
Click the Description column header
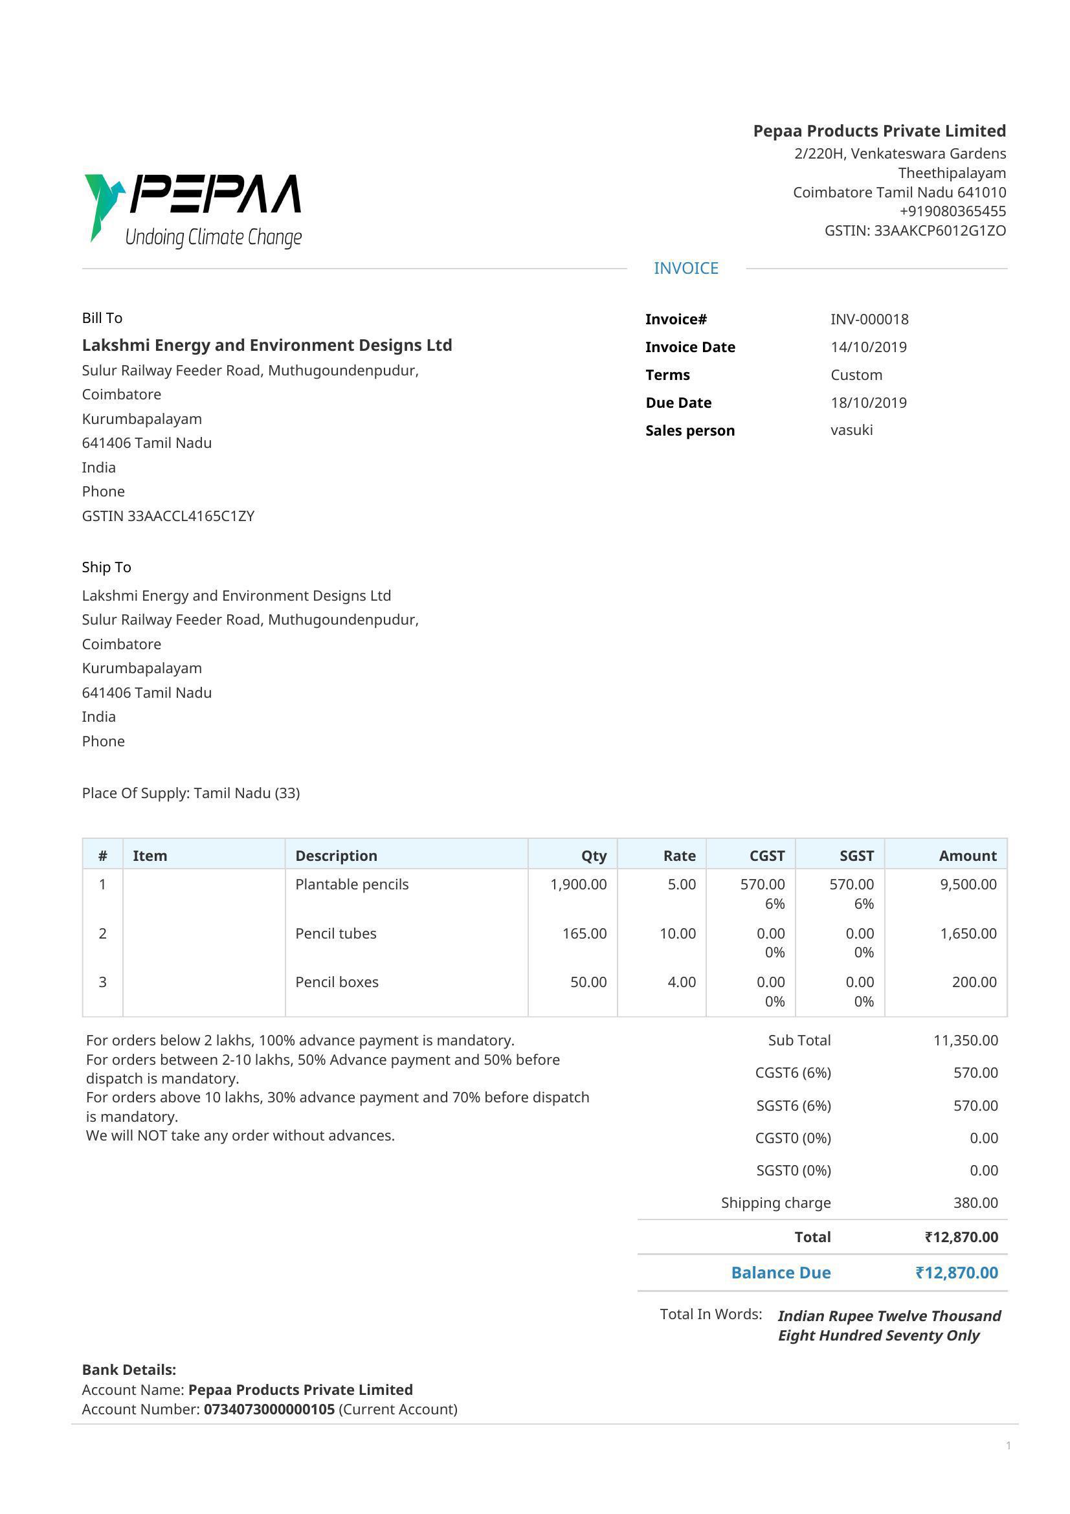point(336,855)
